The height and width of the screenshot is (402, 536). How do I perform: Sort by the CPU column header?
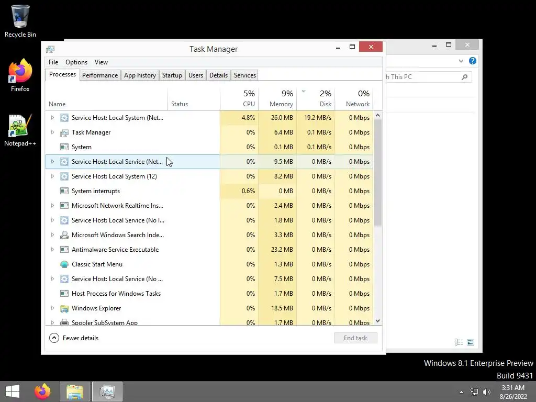point(239,98)
